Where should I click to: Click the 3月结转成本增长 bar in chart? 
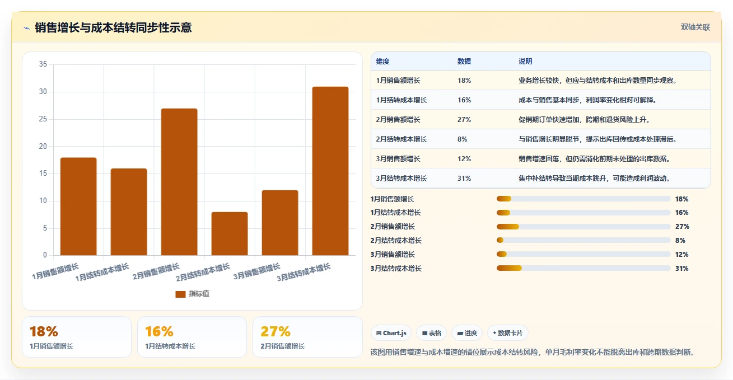coord(330,171)
